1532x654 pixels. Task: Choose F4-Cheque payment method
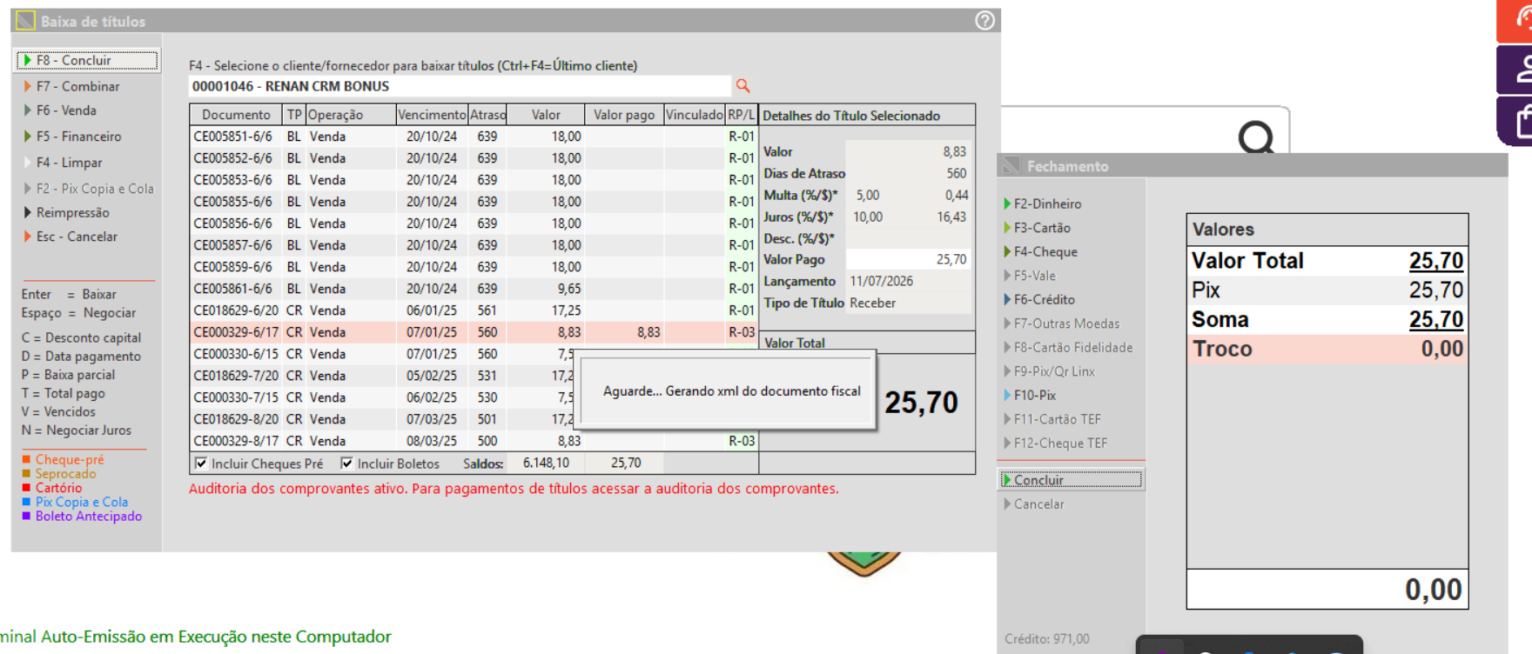pyautogui.click(x=1045, y=251)
